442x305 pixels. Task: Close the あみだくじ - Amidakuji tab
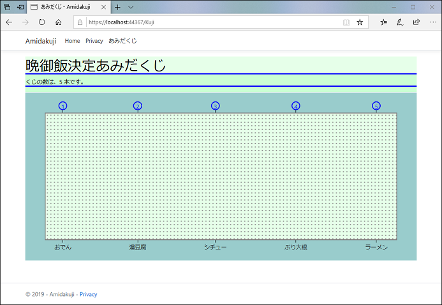[x=103, y=7]
